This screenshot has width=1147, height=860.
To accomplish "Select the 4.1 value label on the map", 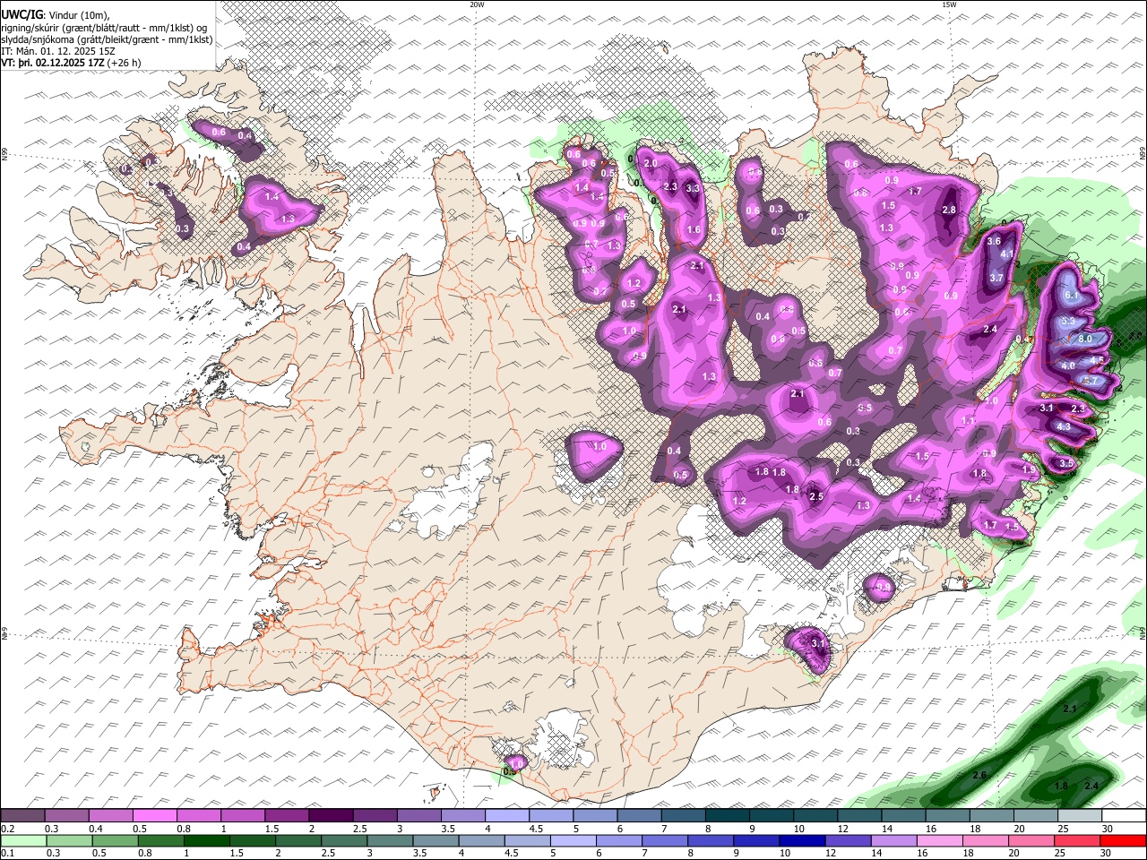I will click(x=1006, y=254).
